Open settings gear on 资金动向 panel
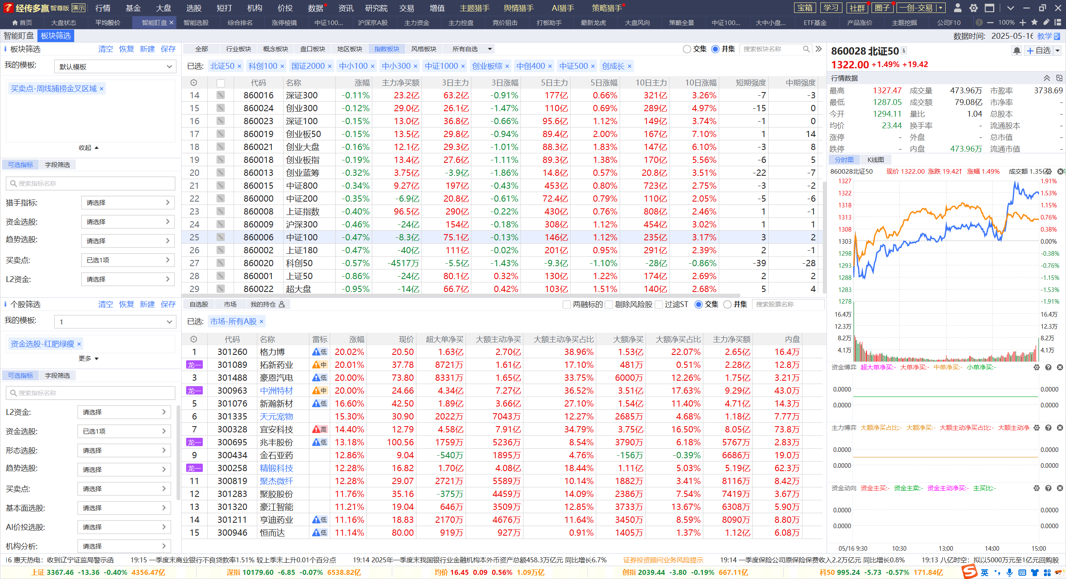 (1037, 488)
